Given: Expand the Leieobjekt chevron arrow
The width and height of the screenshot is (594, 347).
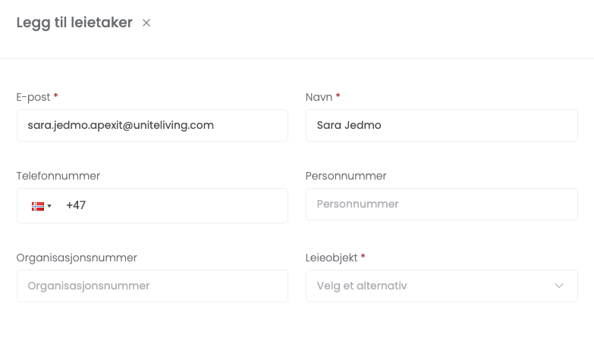Looking at the screenshot, I should point(559,286).
